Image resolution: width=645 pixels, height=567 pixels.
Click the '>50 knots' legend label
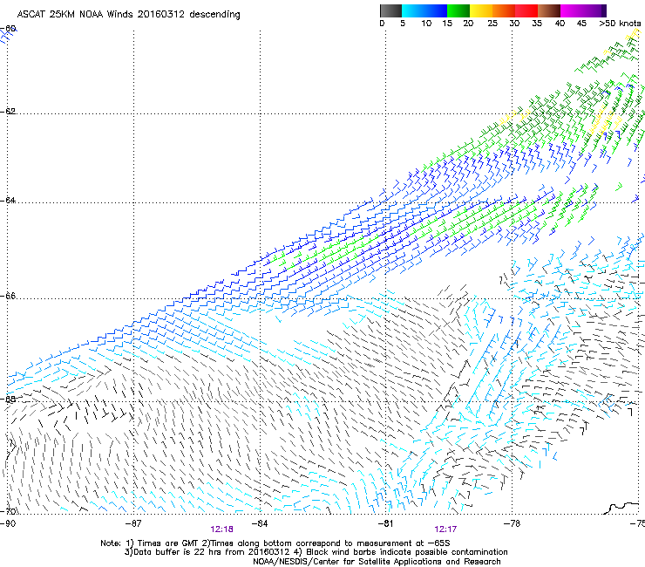point(620,24)
